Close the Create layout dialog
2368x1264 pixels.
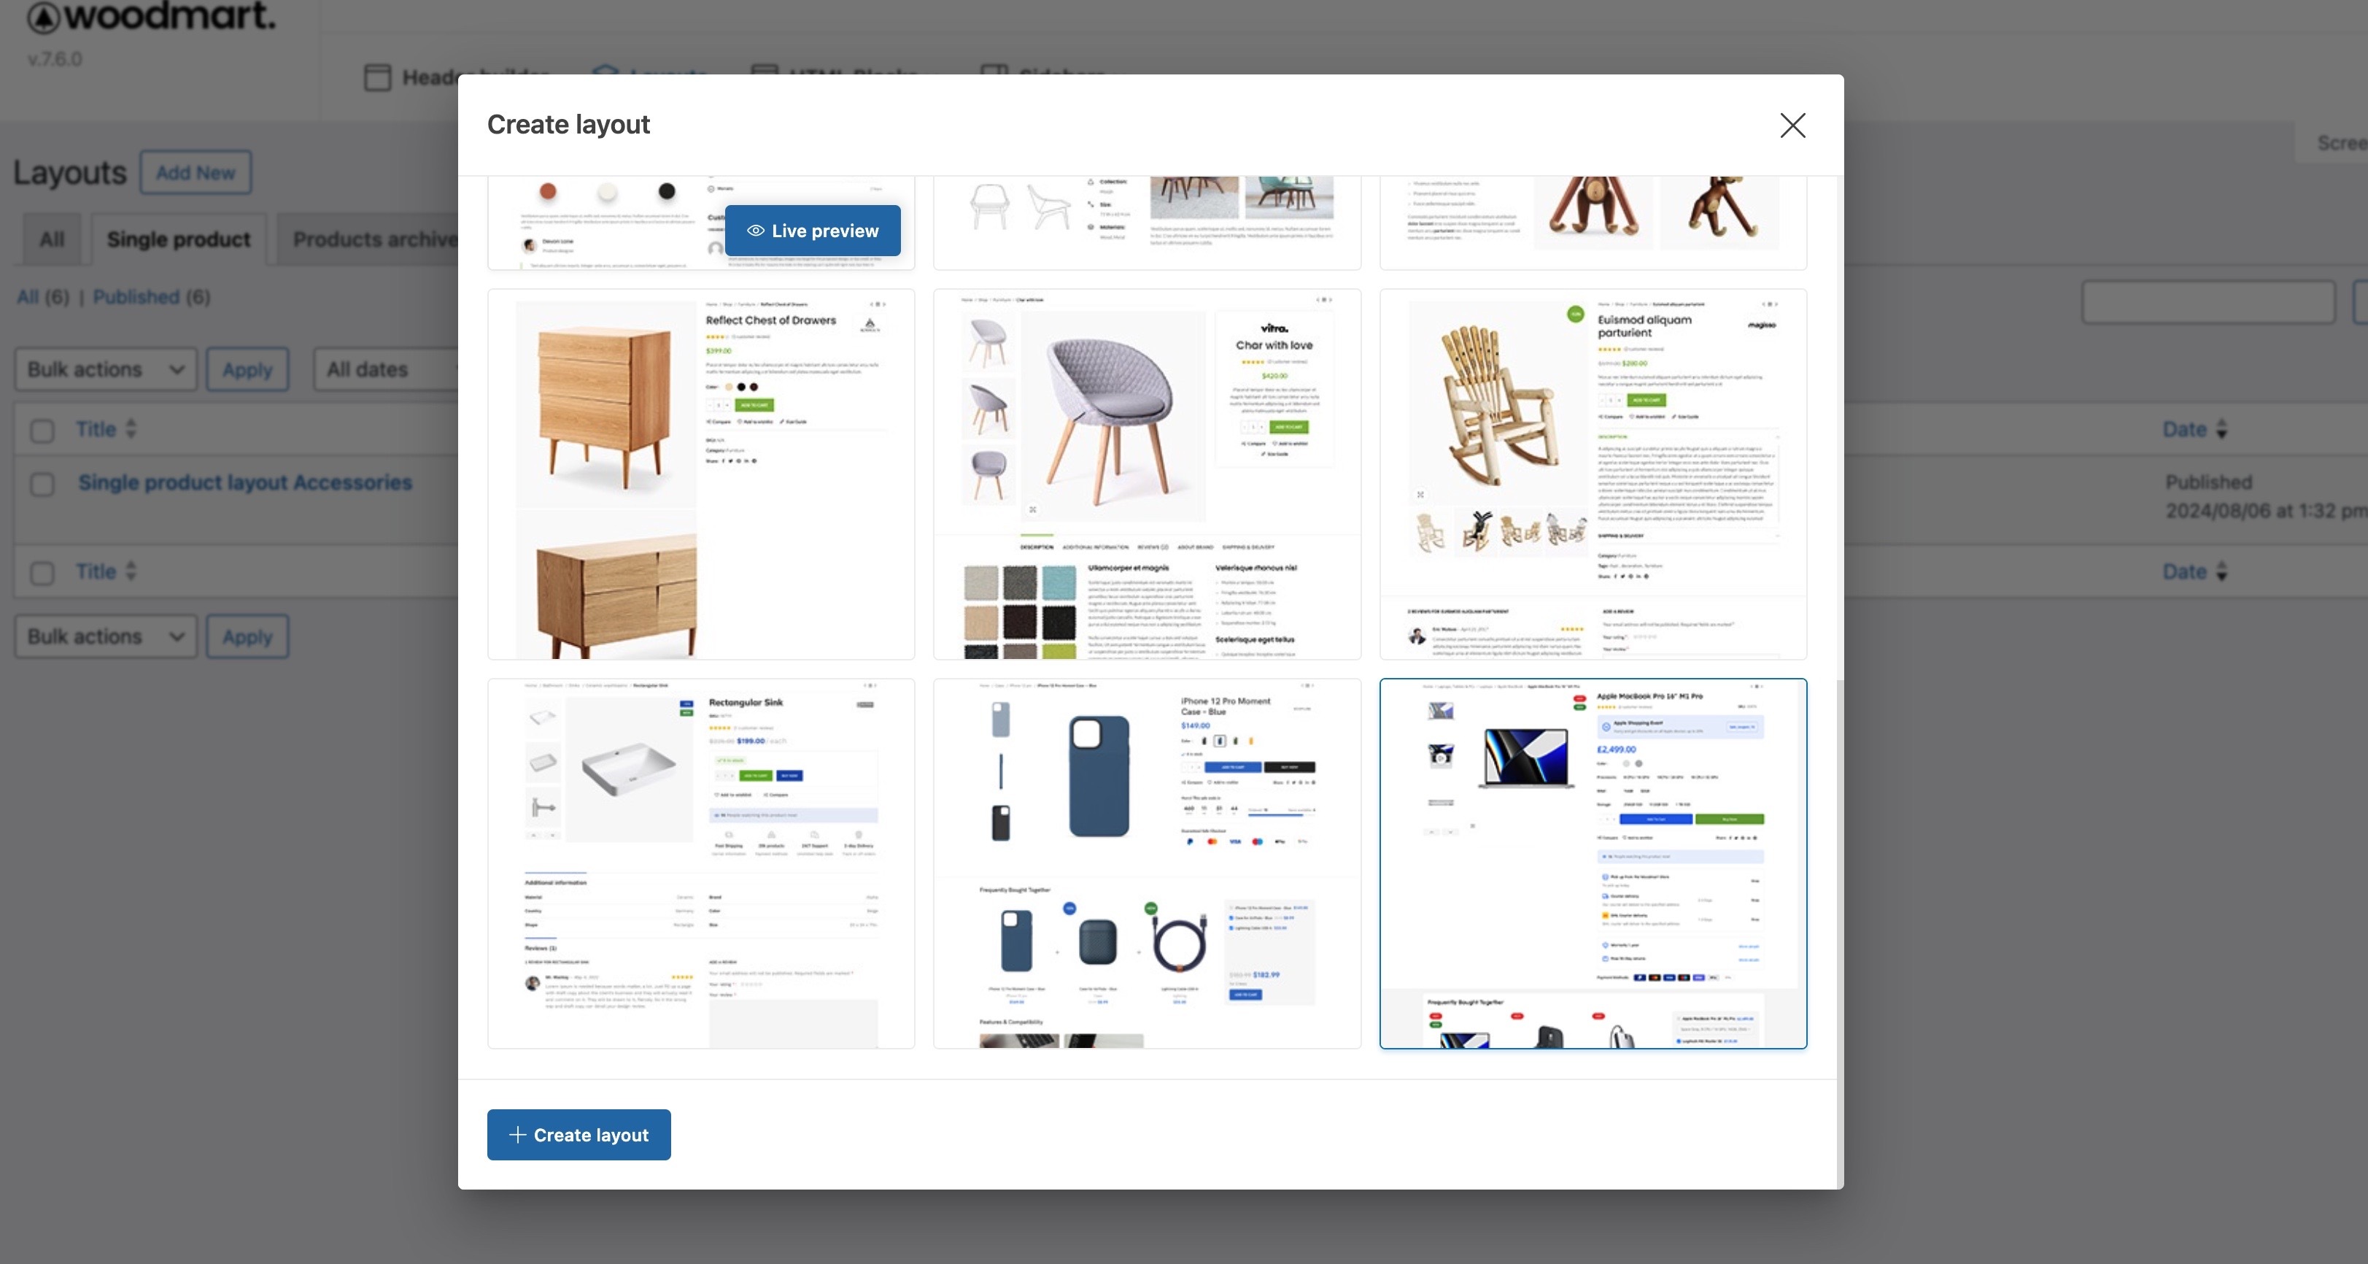pyautogui.click(x=1792, y=125)
